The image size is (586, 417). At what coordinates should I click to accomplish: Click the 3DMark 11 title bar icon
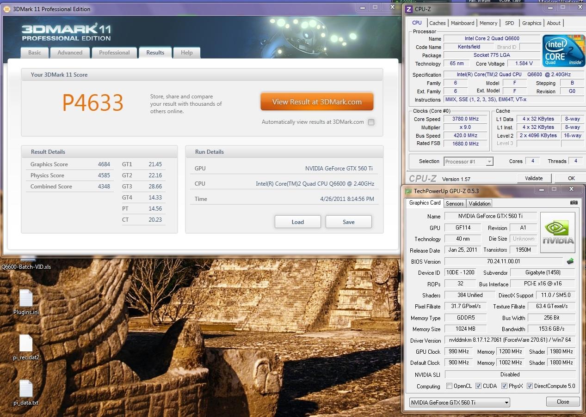(x=6, y=9)
